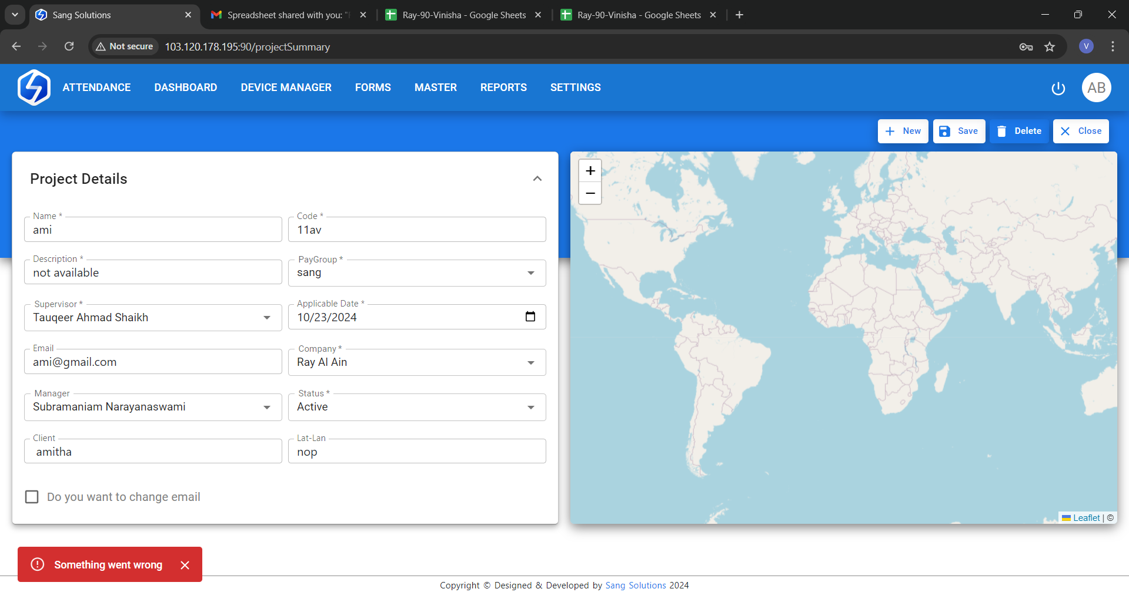Open the Status dropdown

[x=530, y=407]
